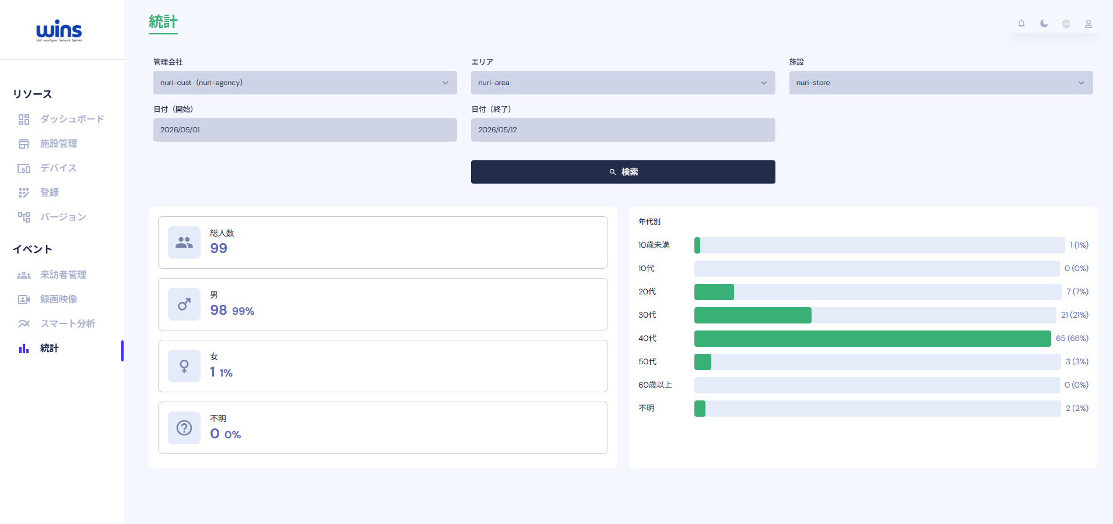Image resolution: width=1113 pixels, height=524 pixels.
Task: Click the end date field 2026/05/12
Action: [x=623, y=130]
